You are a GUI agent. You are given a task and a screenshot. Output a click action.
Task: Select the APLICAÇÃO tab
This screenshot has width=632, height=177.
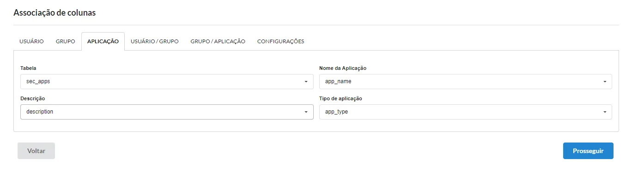103,41
